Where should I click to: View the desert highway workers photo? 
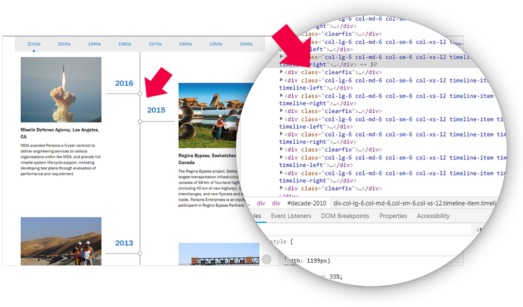tap(61, 242)
